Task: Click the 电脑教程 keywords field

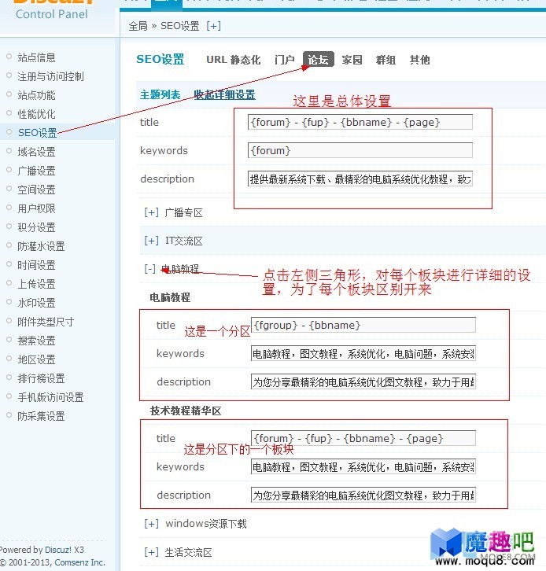Action: (x=363, y=353)
